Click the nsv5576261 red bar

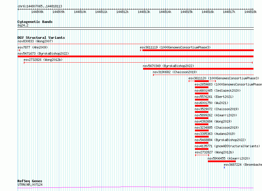(x=202, y=100)
